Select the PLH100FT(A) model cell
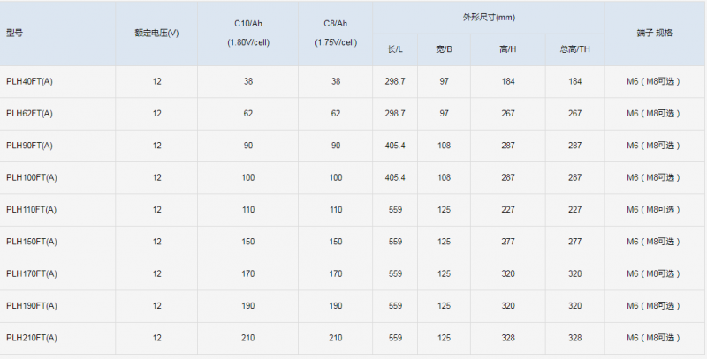 pyautogui.click(x=33, y=177)
